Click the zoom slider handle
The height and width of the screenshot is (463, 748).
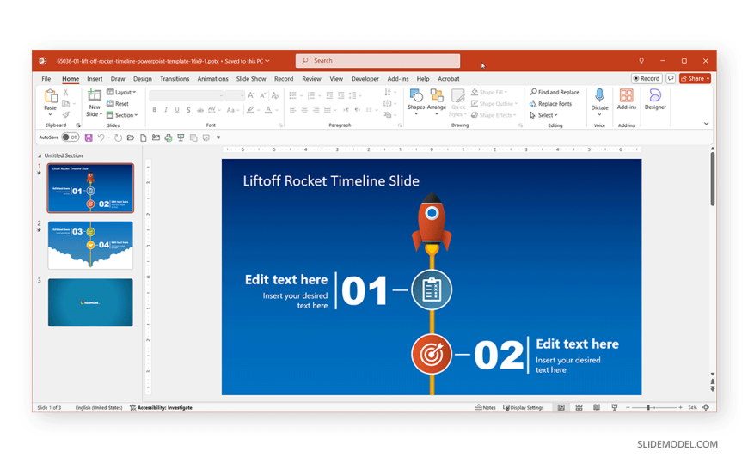click(x=648, y=408)
